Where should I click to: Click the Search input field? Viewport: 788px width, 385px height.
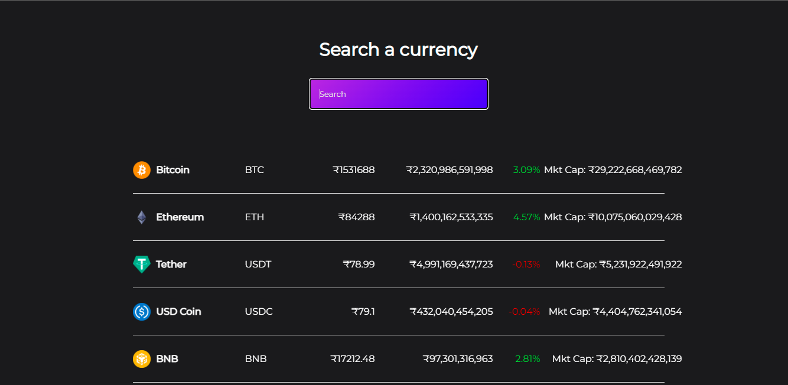click(398, 93)
